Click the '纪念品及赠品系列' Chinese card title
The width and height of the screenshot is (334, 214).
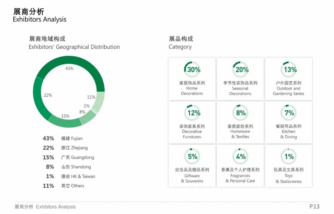[192, 170]
